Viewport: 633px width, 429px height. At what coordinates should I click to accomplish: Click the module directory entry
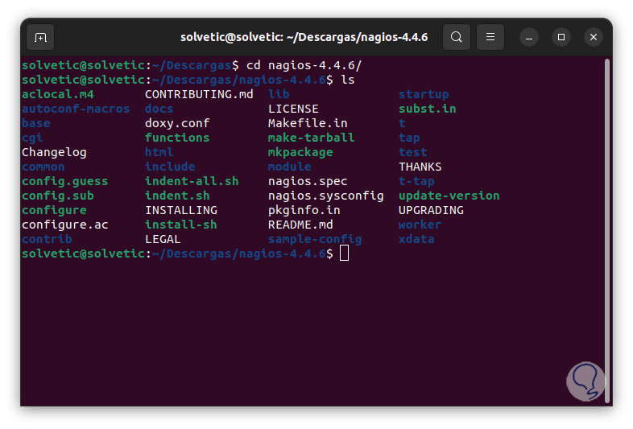pos(289,167)
